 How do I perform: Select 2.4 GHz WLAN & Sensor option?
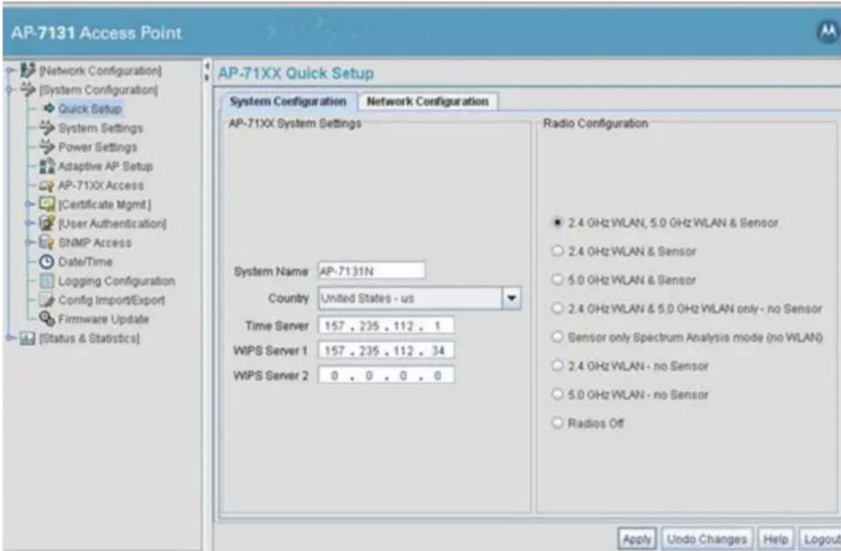(x=558, y=252)
